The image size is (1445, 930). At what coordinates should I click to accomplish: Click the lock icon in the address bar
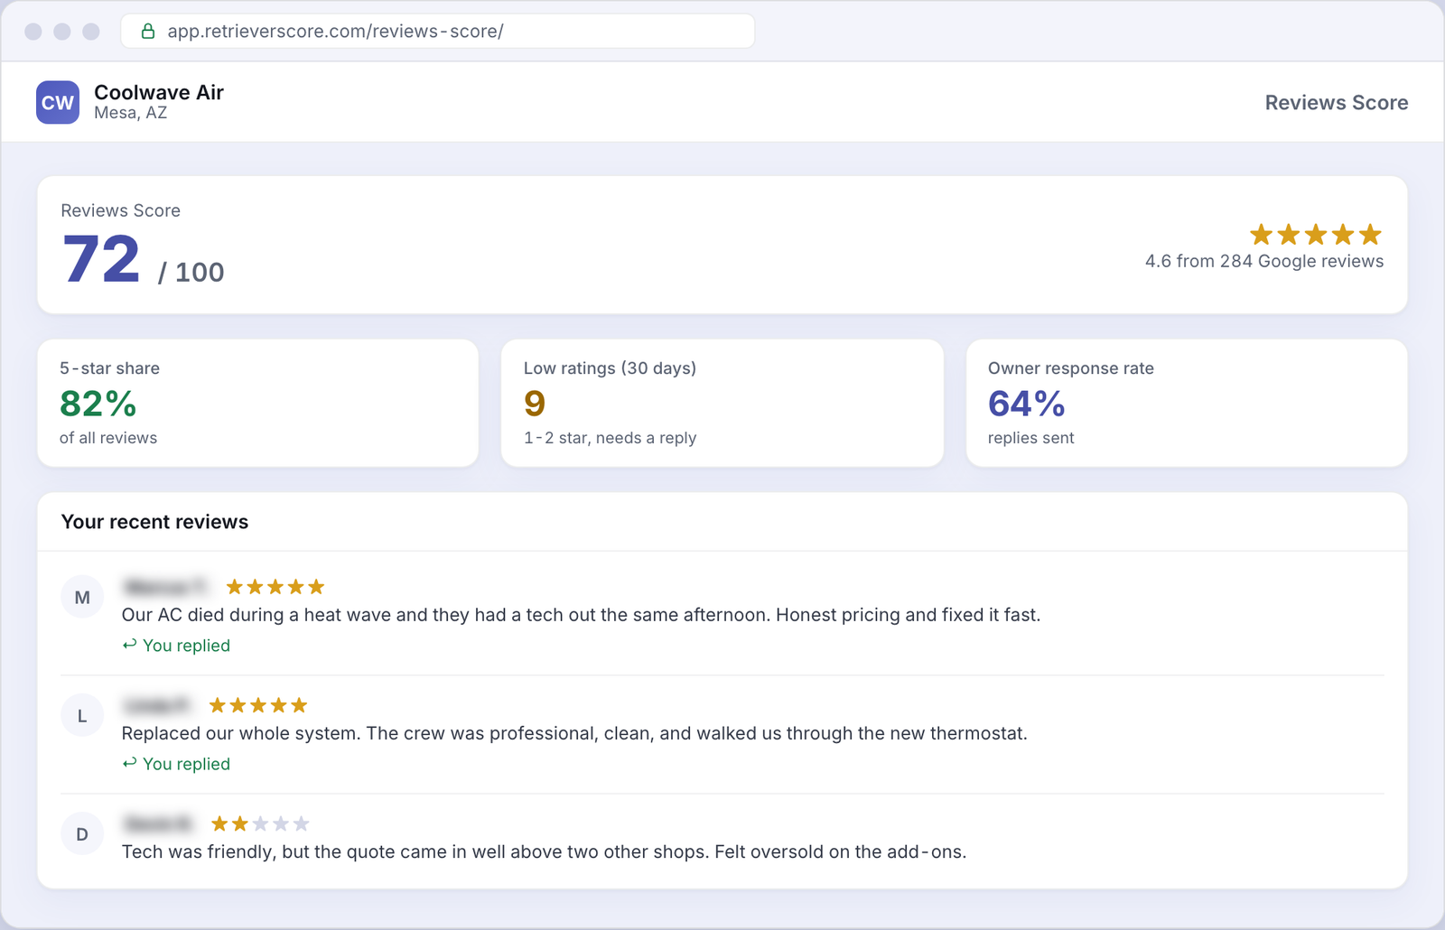(x=148, y=32)
